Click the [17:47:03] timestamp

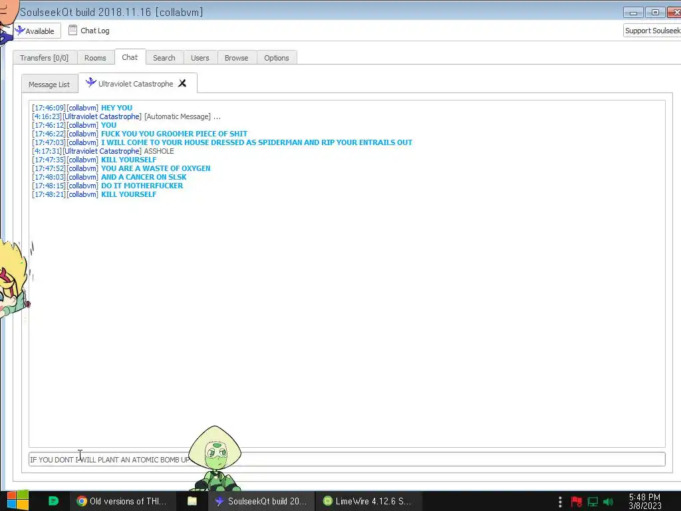(49, 142)
